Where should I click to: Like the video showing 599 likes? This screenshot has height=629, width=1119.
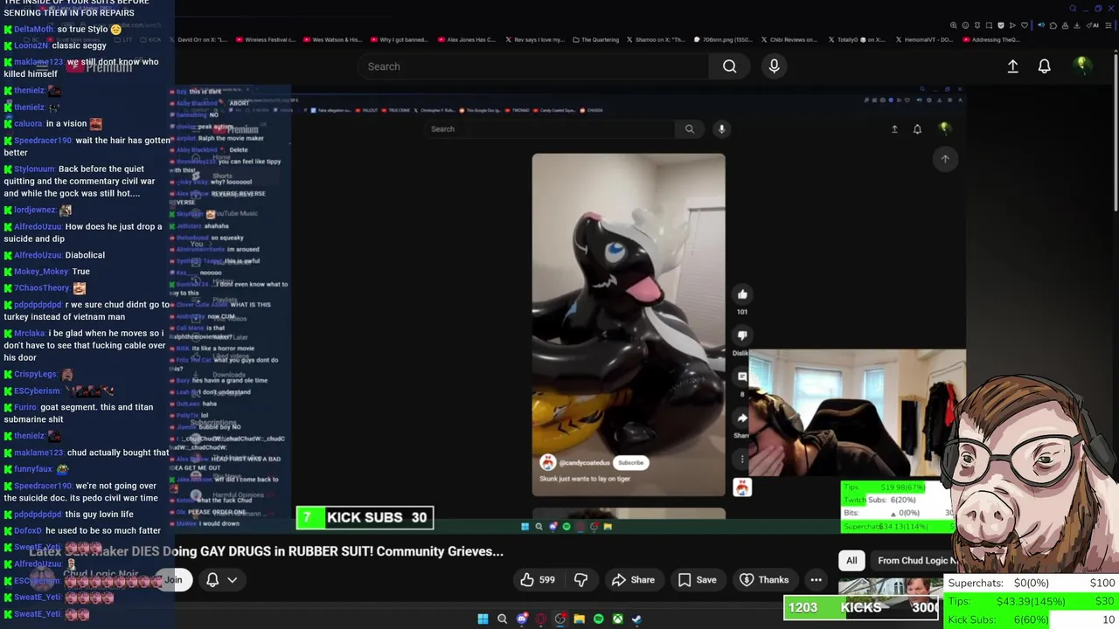point(537,579)
